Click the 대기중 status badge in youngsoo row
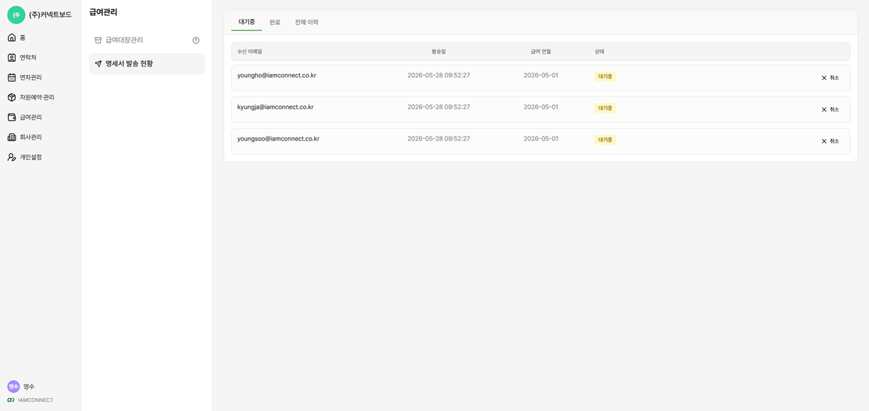This screenshot has width=869, height=411. pyautogui.click(x=605, y=140)
